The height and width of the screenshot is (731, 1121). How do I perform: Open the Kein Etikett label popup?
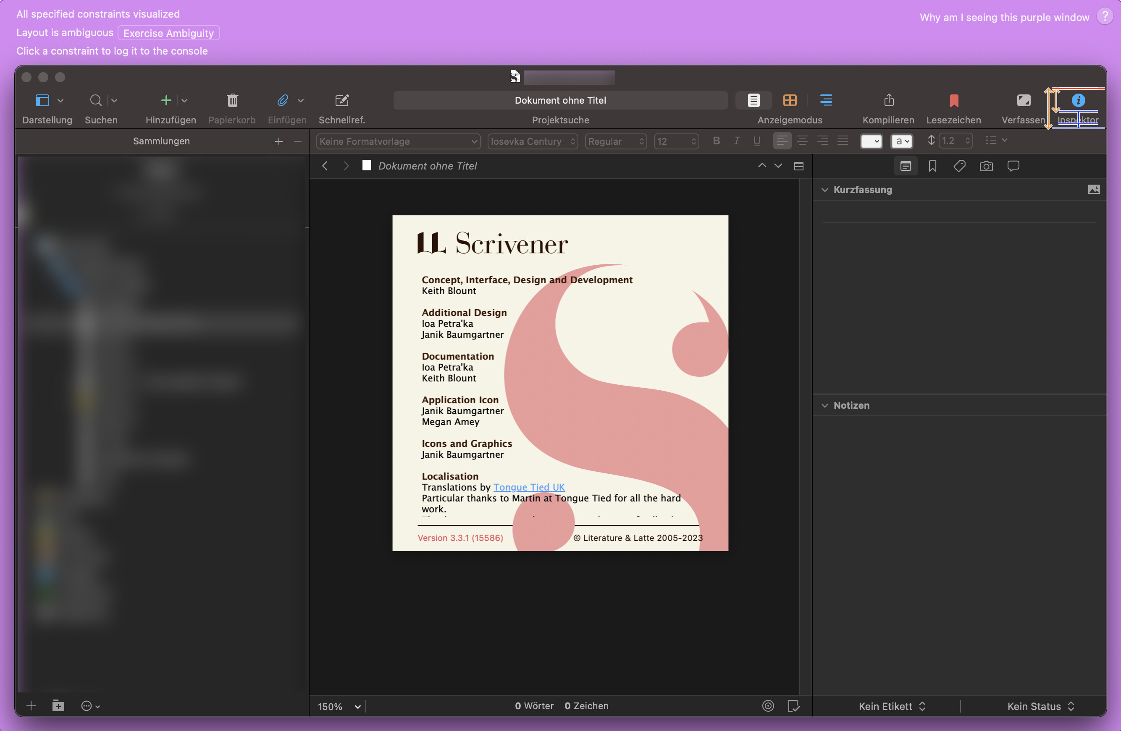892,706
